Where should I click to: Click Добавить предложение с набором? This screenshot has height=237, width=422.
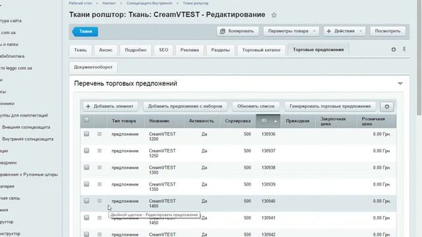[185, 107]
